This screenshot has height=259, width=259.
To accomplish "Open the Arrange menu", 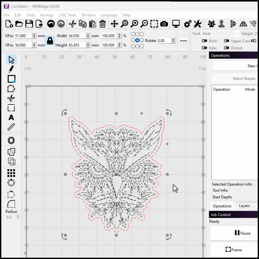I will click(47, 15).
